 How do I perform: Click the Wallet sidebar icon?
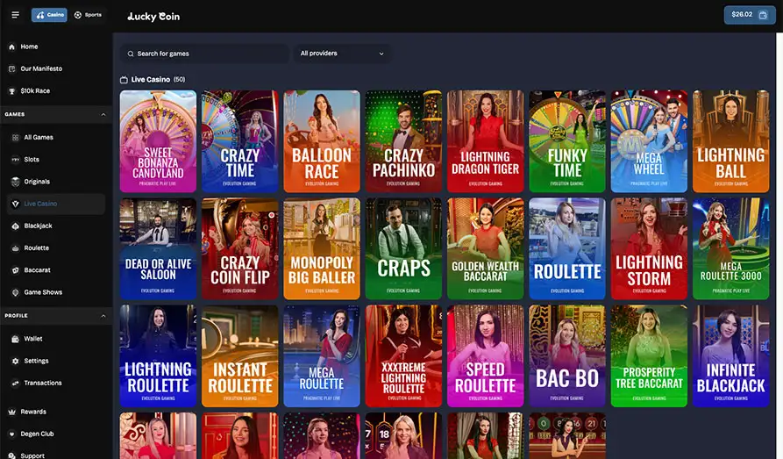click(16, 339)
